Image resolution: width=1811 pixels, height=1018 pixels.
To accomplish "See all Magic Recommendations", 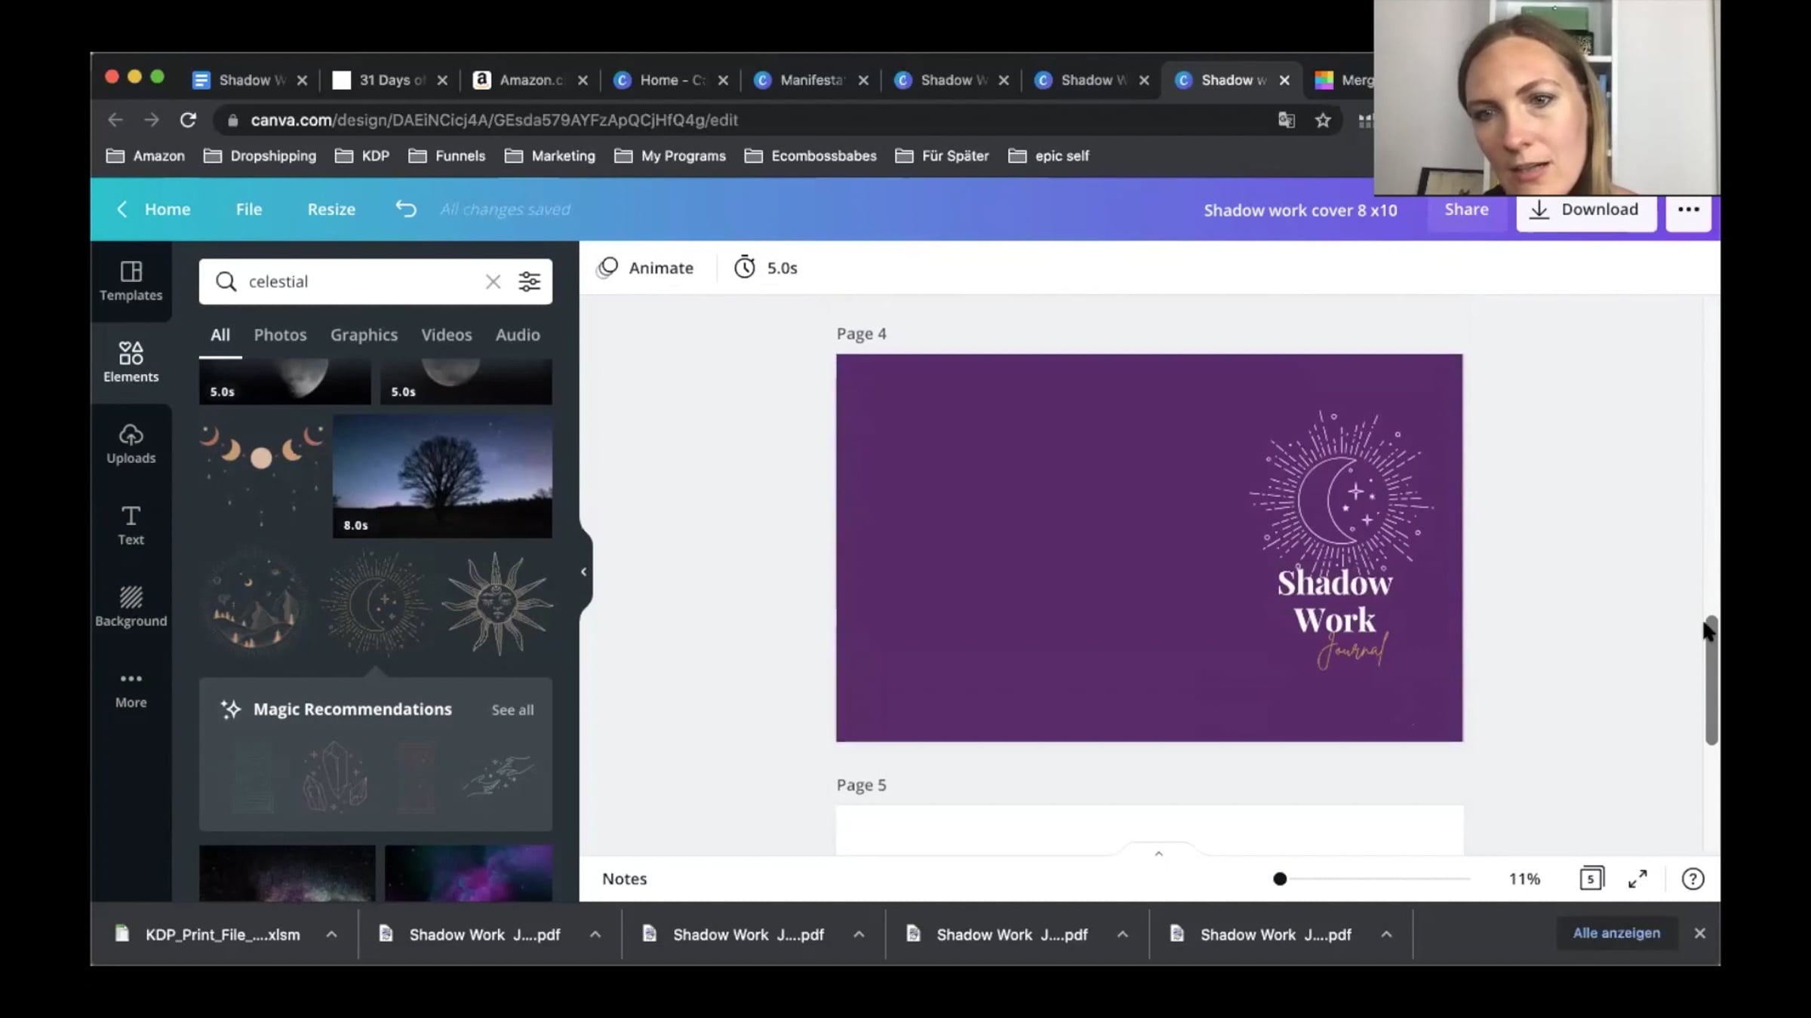I will 512,710.
